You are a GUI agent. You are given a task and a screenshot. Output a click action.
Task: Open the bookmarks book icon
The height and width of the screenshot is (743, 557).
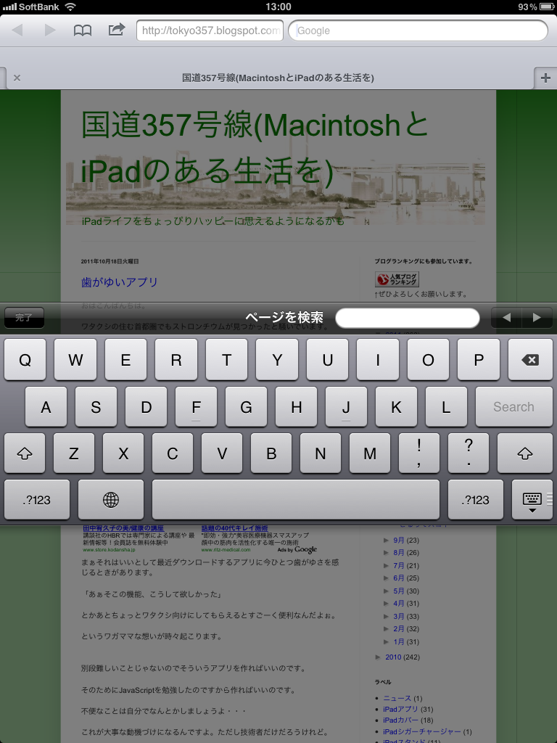(83, 30)
